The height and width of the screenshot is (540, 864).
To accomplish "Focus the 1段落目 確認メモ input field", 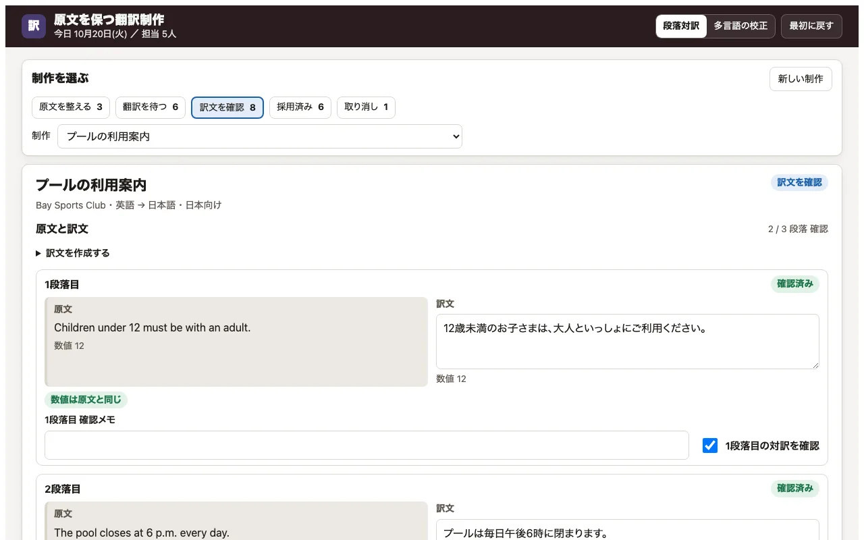I will tap(367, 446).
